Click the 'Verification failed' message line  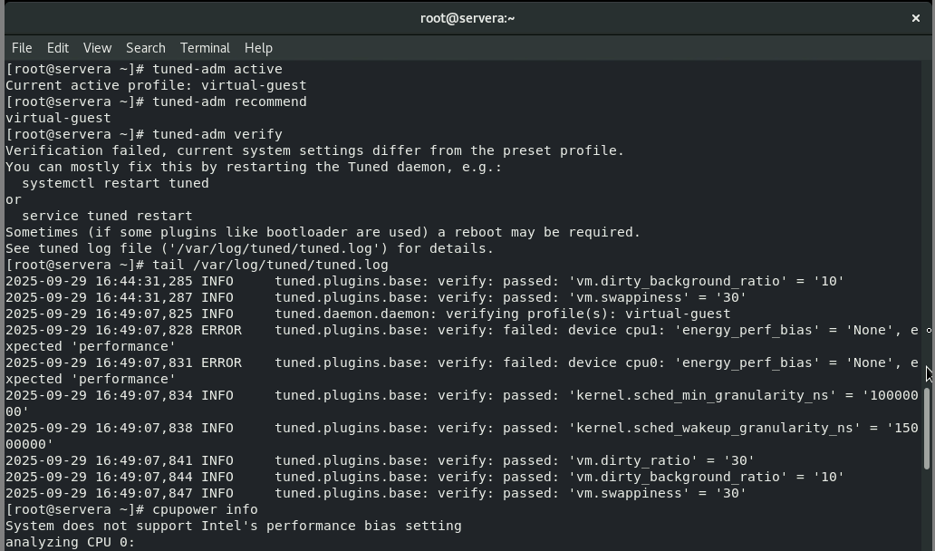click(x=314, y=150)
